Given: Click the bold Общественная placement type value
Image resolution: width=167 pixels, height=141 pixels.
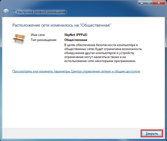Looking at the screenshot, I should click(x=76, y=40).
